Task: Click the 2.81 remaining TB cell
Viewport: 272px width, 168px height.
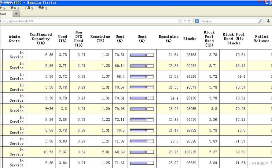Action: 100,152
